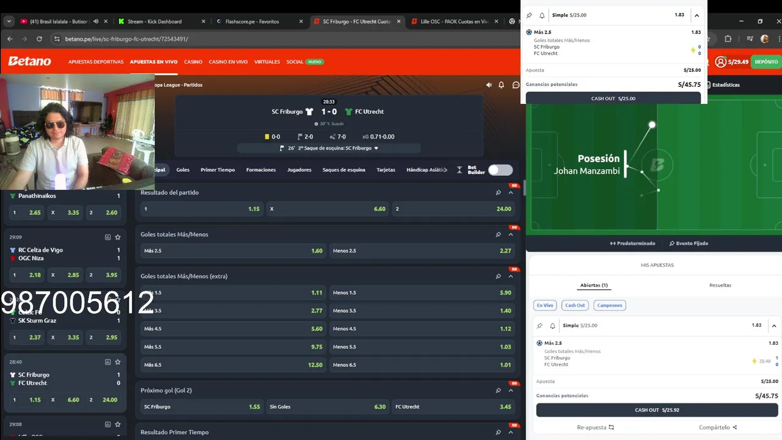
Task: Mute match sounds with speaker icon
Action: 489,85
